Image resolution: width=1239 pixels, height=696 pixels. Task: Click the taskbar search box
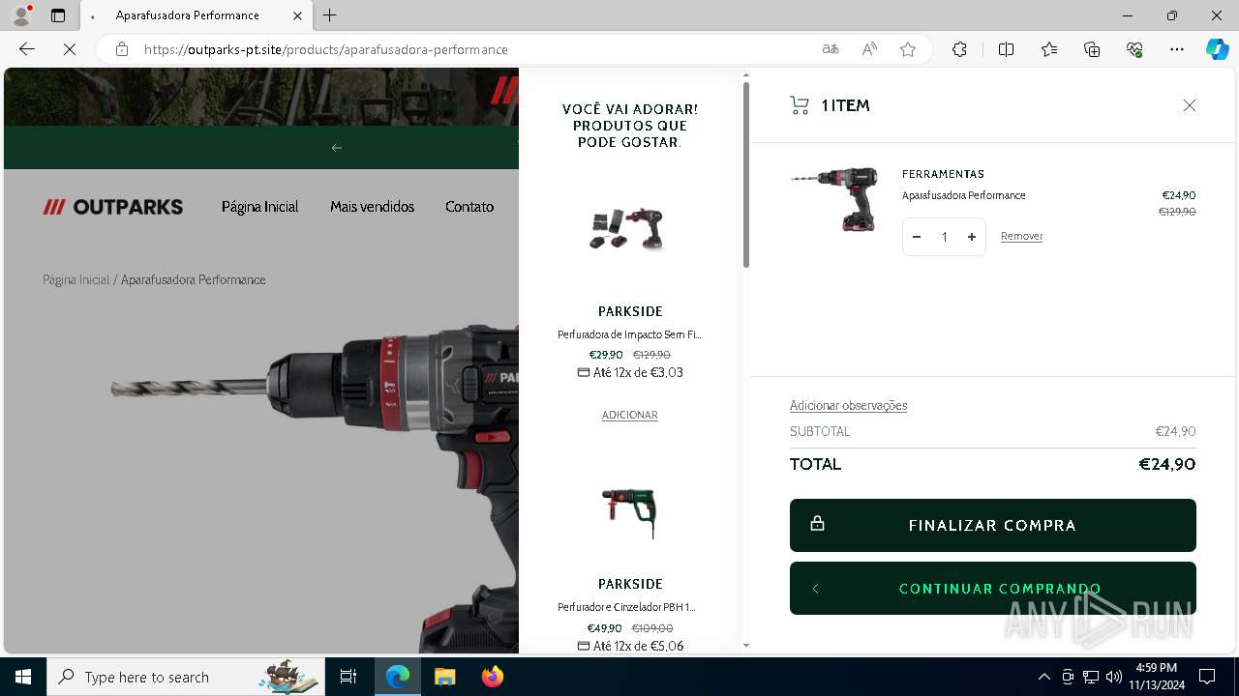[x=186, y=677]
